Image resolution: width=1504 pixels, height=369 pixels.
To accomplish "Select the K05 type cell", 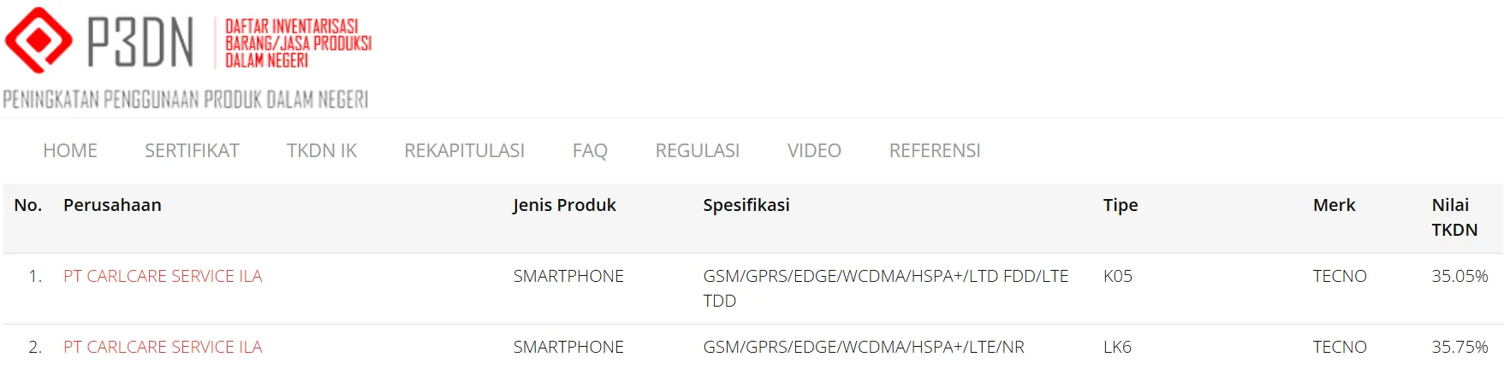I will pyautogui.click(x=1117, y=277).
